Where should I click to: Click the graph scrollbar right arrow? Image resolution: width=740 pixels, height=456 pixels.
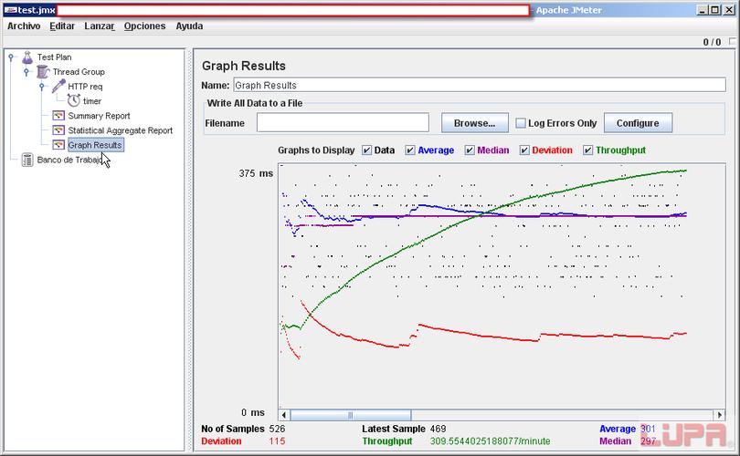pos(720,415)
